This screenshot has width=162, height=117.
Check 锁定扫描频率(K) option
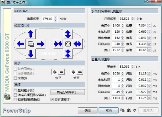[x=15, y=99]
